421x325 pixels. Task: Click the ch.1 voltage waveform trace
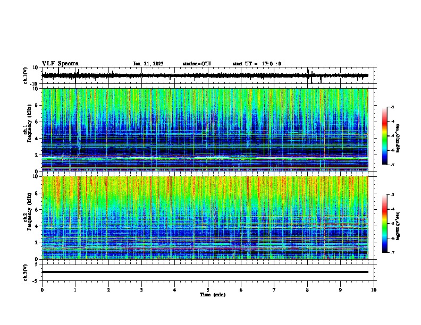(x=205, y=75)
